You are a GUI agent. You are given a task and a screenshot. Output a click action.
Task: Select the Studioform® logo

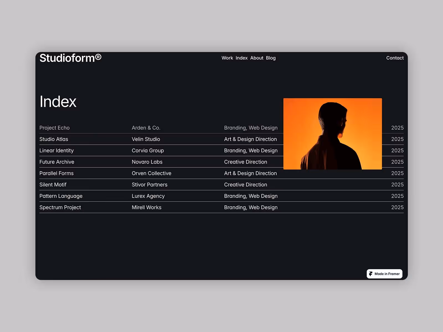pos(71,58)
